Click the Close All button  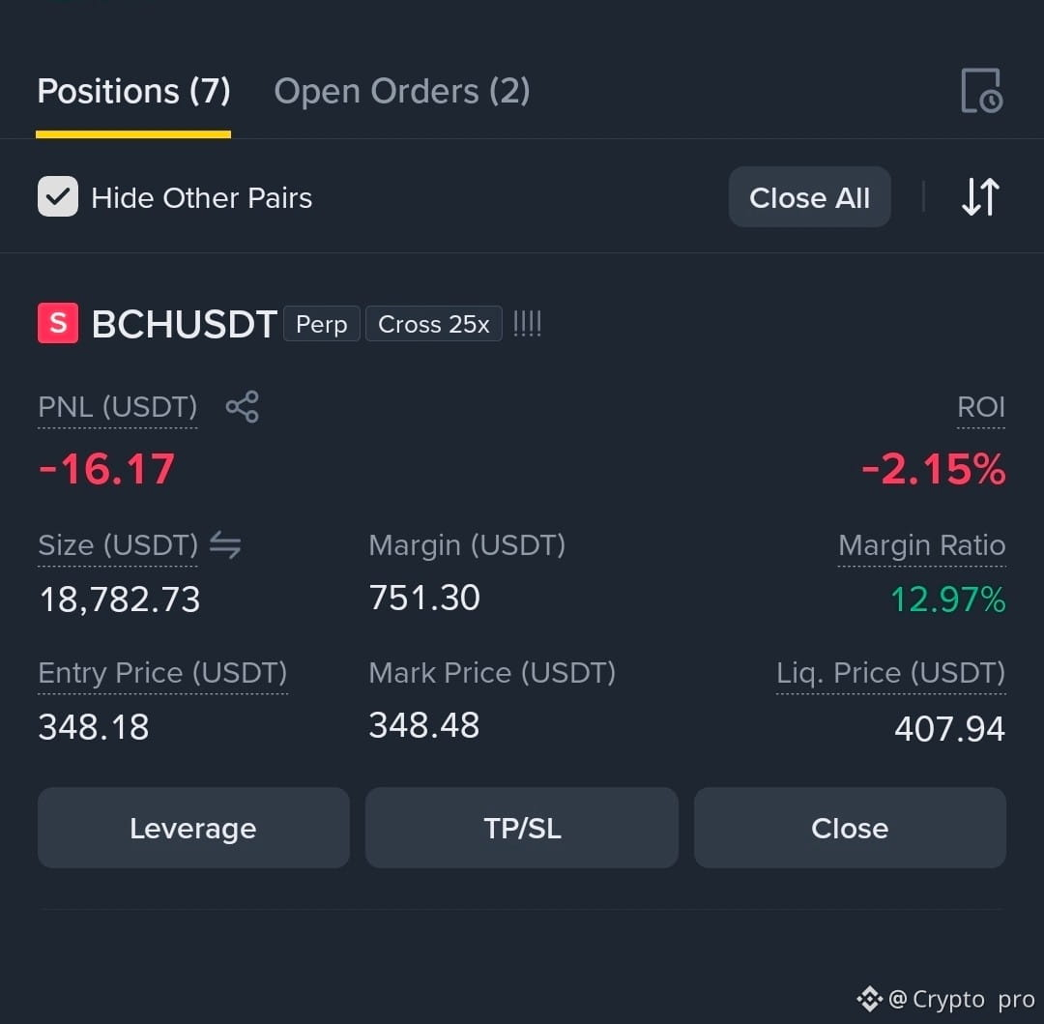pyautogui.click(x=810, y=197)
